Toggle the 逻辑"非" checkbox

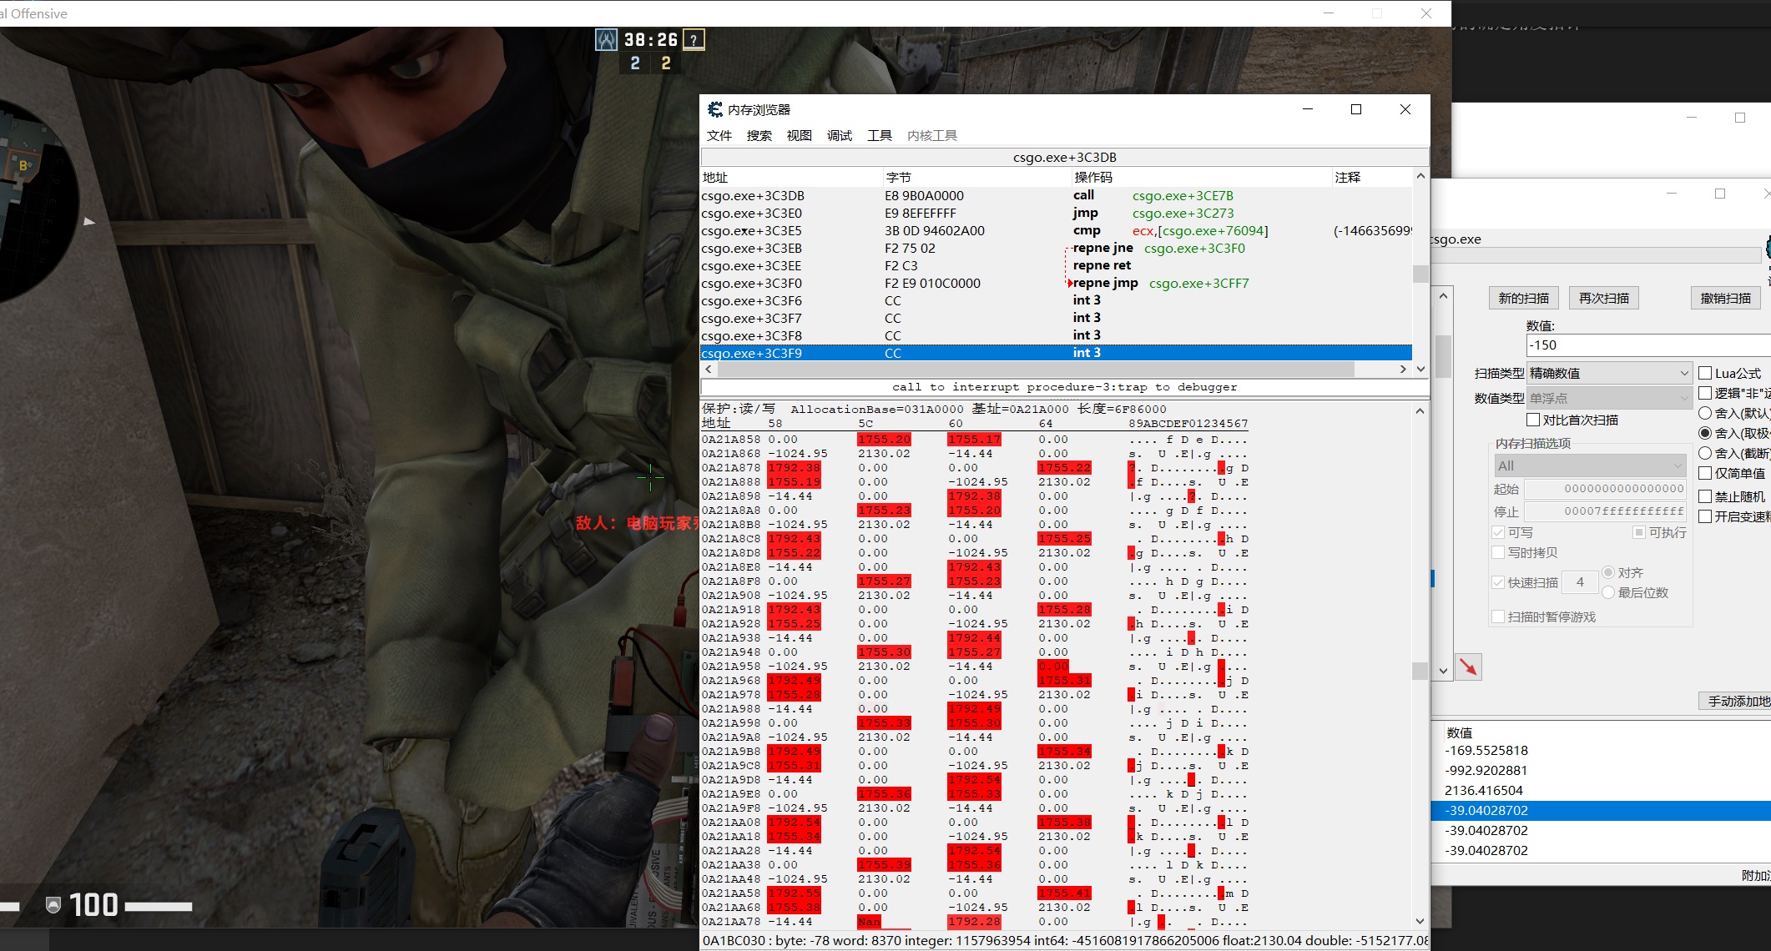pos(1706,393)
